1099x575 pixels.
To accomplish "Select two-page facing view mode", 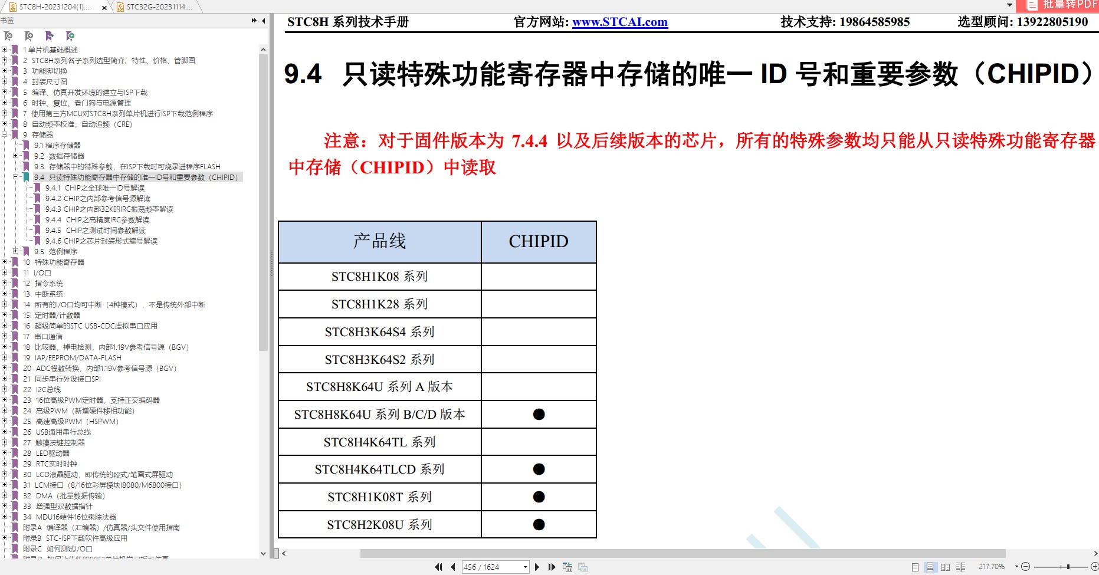I will (945, 567).
